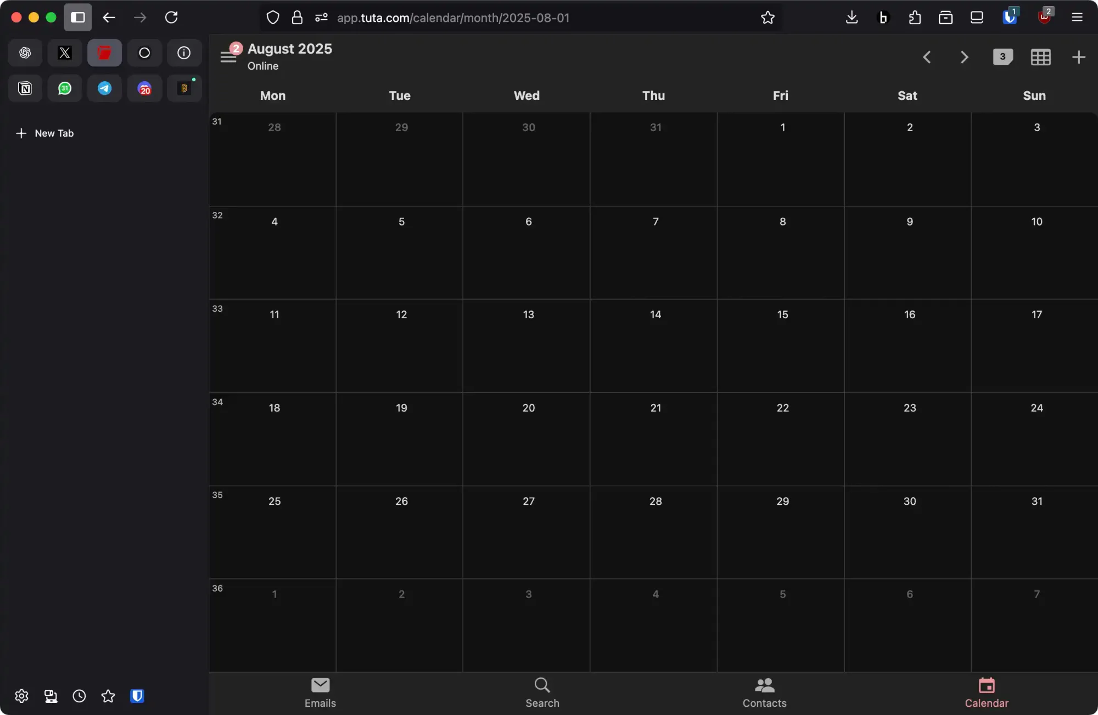The width and height of the screenshot is (1098, 715).
Task: Reload the current page
Action: tap(171, 18)
